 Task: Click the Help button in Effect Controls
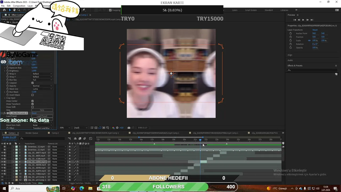[42, 110]
